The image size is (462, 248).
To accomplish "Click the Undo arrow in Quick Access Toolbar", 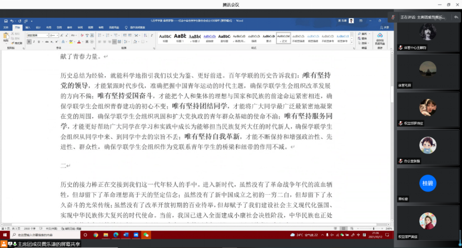I will (10, 21).
